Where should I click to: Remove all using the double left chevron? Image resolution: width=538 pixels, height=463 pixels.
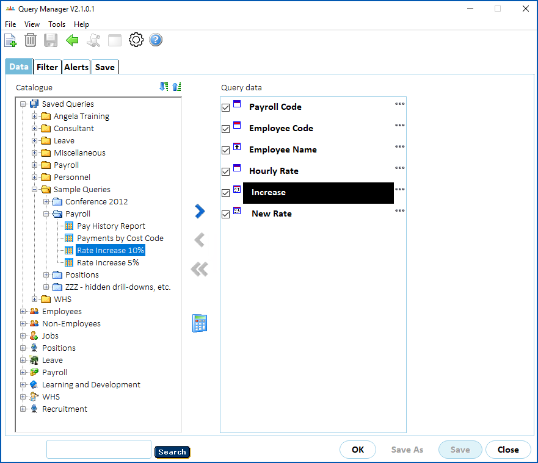(200, 269)
